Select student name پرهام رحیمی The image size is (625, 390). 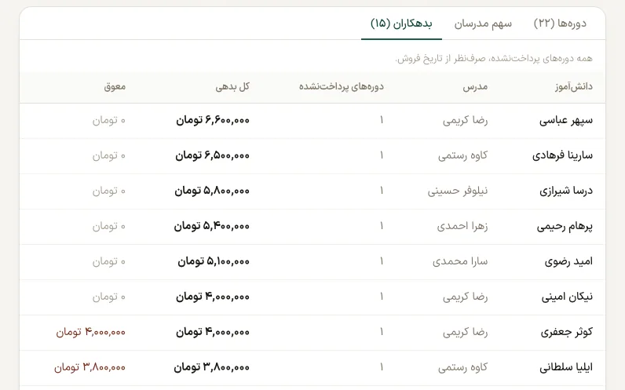point(565,226)
